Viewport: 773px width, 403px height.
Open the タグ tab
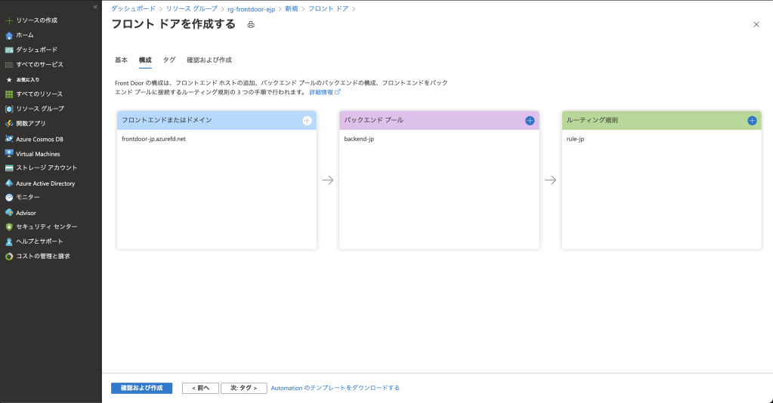pos(169,60)
